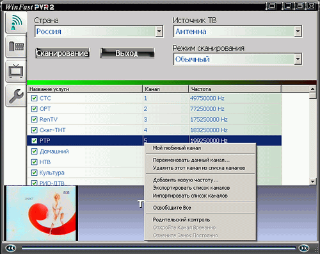The width and height of the screenshot is (320, 254).
Task: Uncheck the Домашний channel checkbox
Action: click(34, 151)
